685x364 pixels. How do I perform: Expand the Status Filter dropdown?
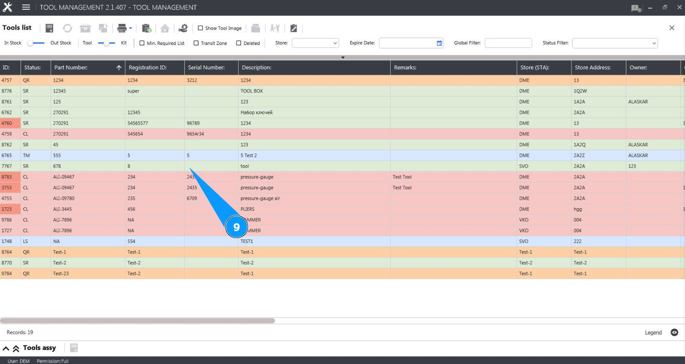615,43
